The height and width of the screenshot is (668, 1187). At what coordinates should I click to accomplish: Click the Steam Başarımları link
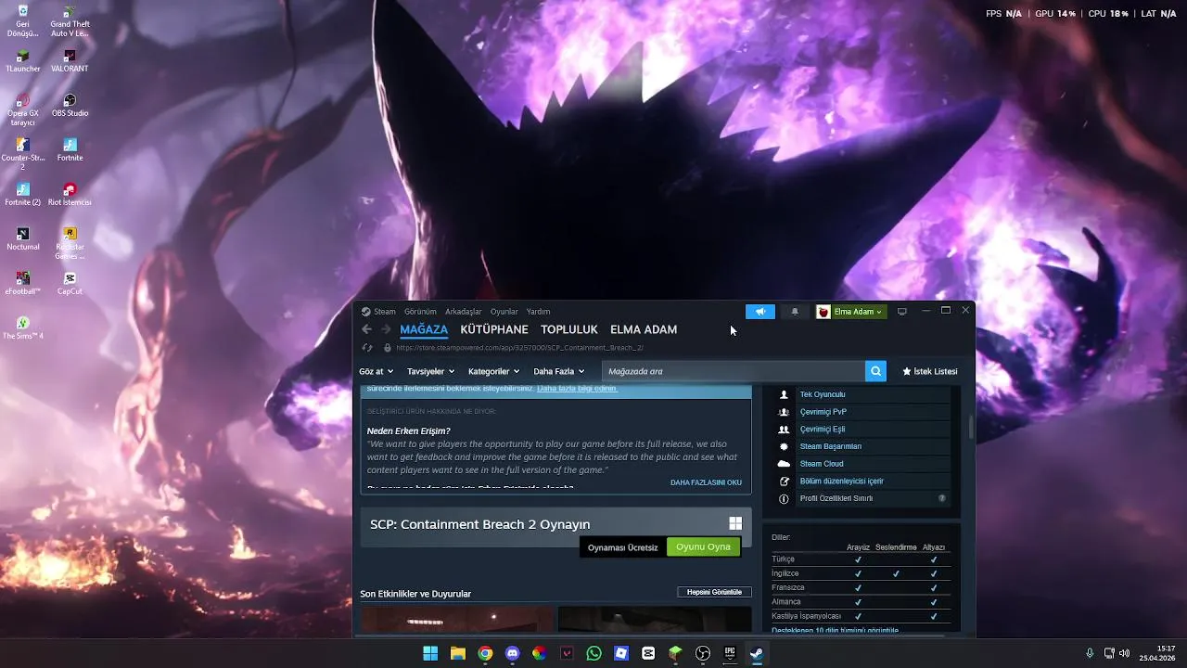click(x=831, y=446)
